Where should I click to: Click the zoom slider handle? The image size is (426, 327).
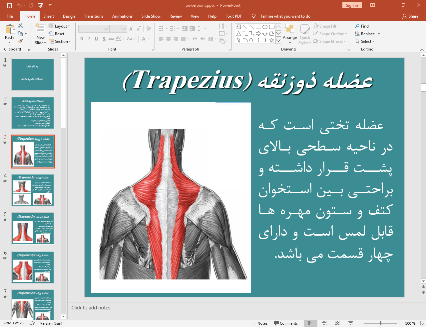click(x=380, y=323)
